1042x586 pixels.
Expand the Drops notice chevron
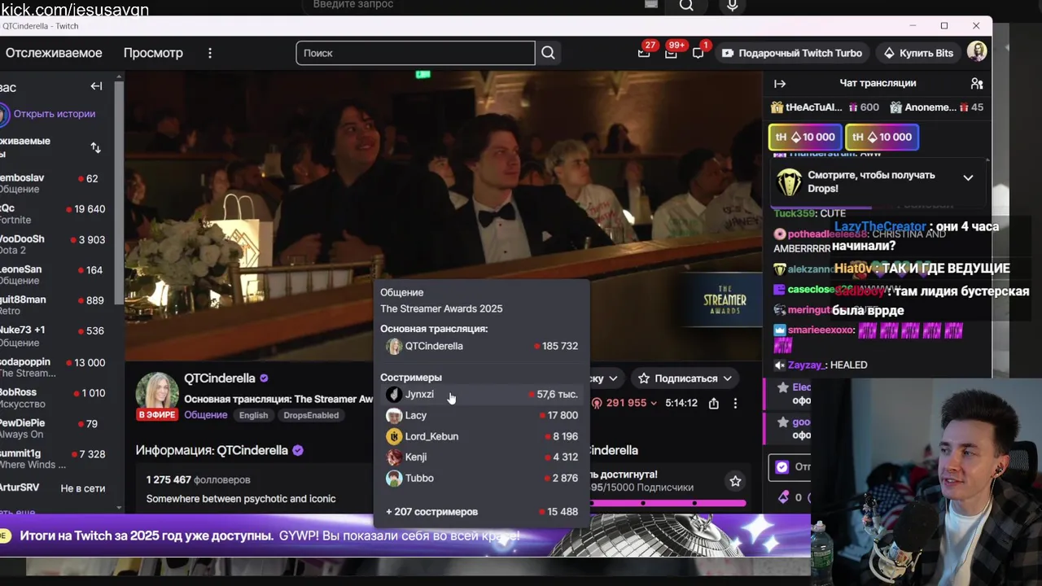968,177
